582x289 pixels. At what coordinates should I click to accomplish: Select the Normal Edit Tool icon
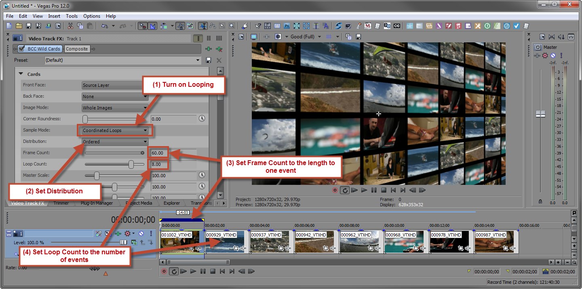click(142, 25)
